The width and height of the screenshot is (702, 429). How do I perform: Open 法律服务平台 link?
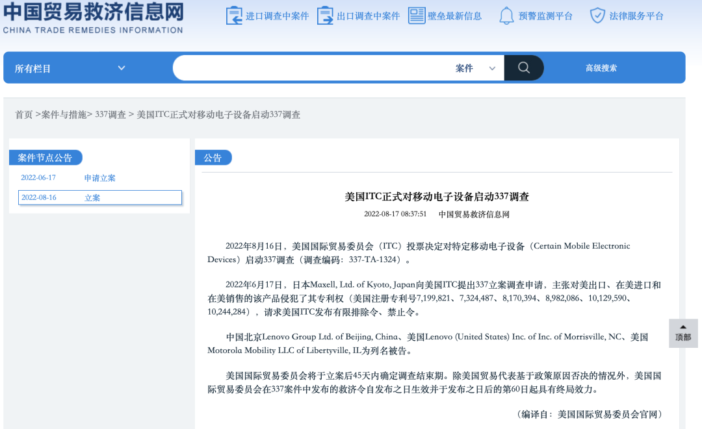[636, 16]
